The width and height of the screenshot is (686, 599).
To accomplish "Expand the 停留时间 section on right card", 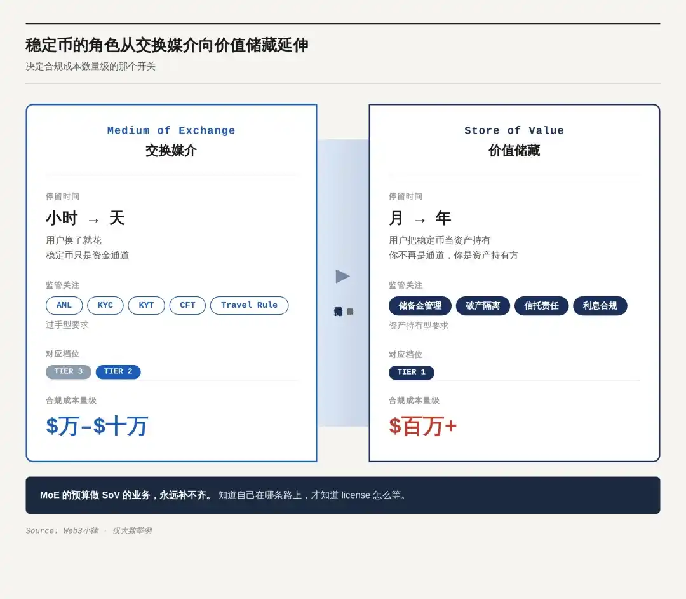I will pyautogui.click(x=405, y=196).
